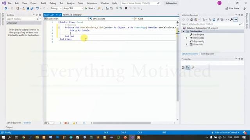Click the editor horizontal scrollbar thumb

click(122, 123)
